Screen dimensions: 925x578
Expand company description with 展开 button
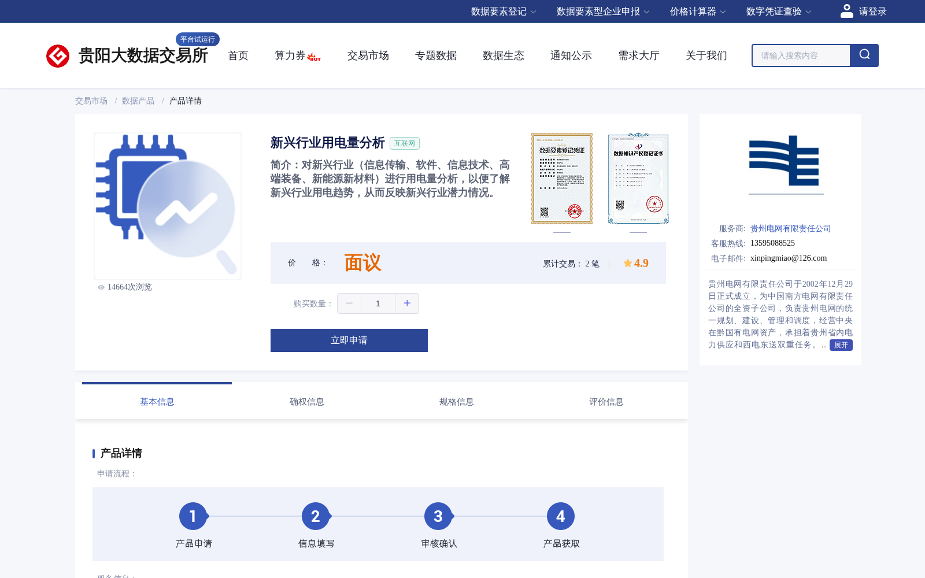[x=841, y=345]
